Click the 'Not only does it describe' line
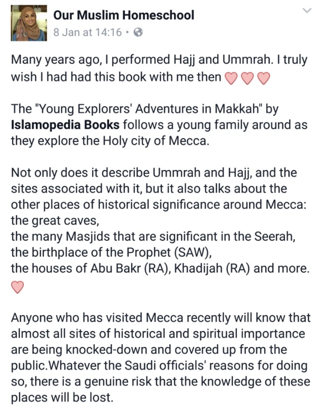Screen dimensions: 325x407 (x=154, y=172)
